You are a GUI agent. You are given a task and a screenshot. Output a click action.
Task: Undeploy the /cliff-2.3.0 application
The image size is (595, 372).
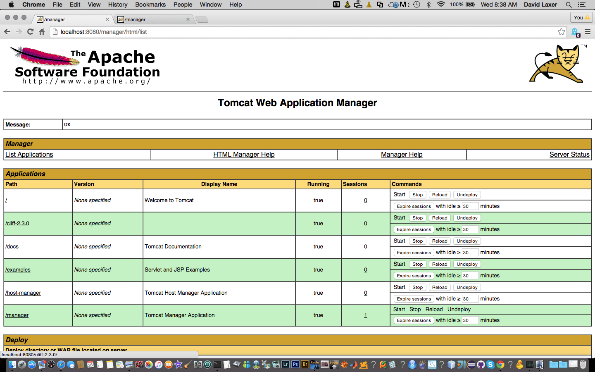click(467, 218)
